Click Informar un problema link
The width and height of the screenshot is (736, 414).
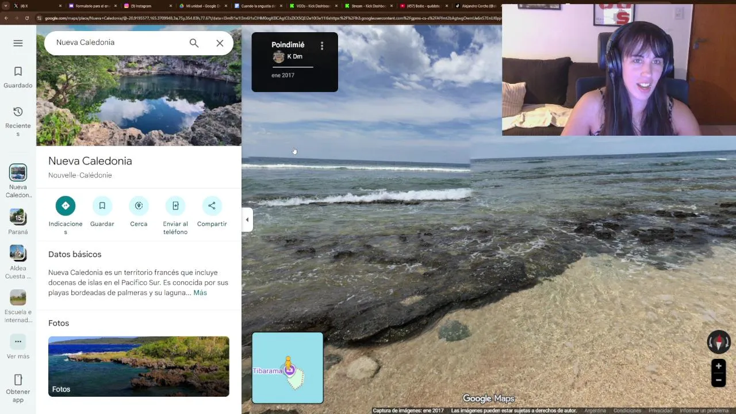704,411
